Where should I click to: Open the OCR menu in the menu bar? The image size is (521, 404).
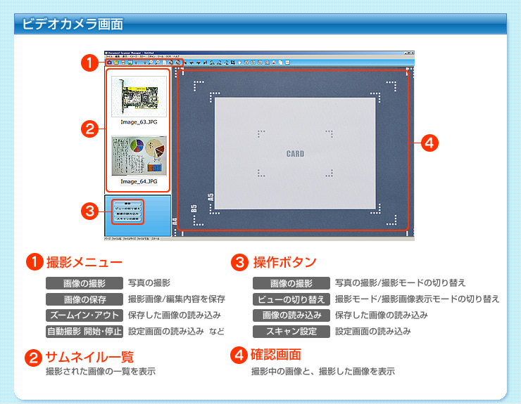click(168, 56)
